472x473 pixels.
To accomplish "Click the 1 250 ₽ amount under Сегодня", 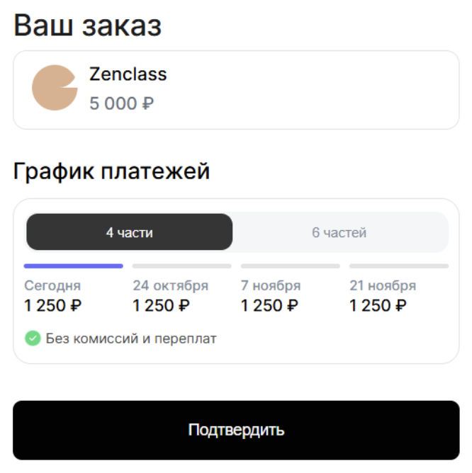I will pos(53,306).
